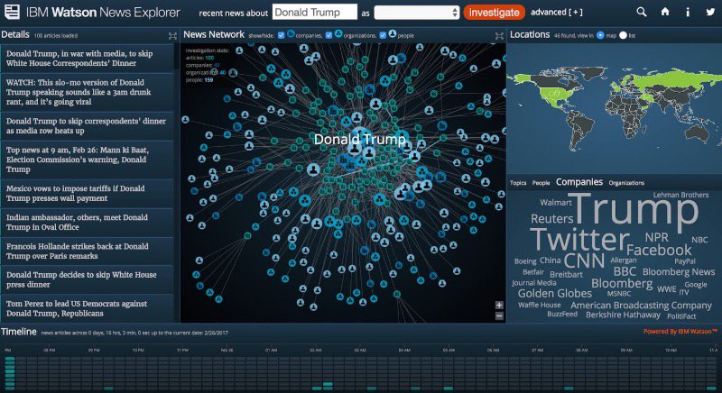The height and width of the screenshot is (393, 722).
Task: Open the Twitter bird icon
Action: (710, 12)
